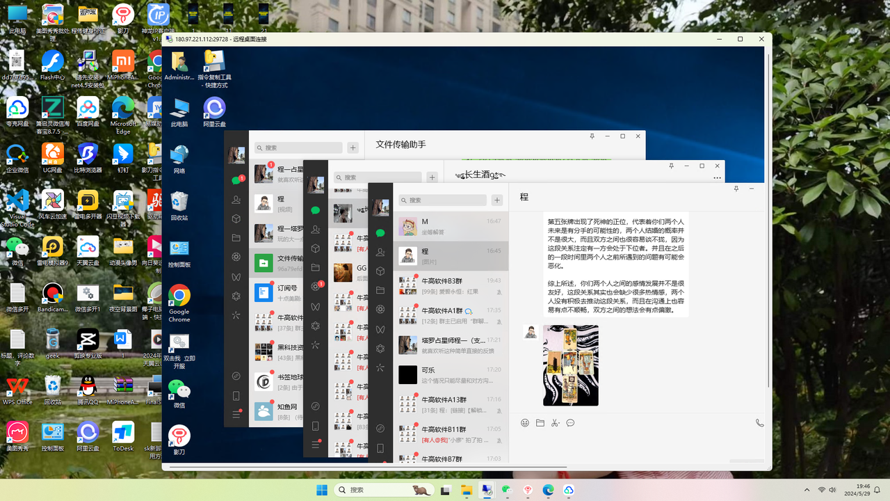Open Contacts in the frontmost WeChat sidebar
The width and height of the screenshot is (890, 501).
pos(380,252)
